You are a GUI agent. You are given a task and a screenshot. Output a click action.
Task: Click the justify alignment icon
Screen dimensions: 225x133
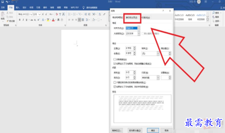click(x=79, y=20)
